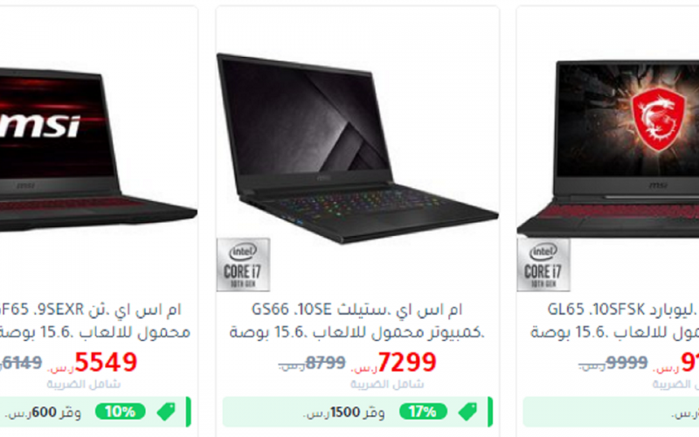Image resolution: width=699 pixels, height=437 pixels.
Task: Click the save 1500 SAR banner
Action: click(x=358, y=412)
